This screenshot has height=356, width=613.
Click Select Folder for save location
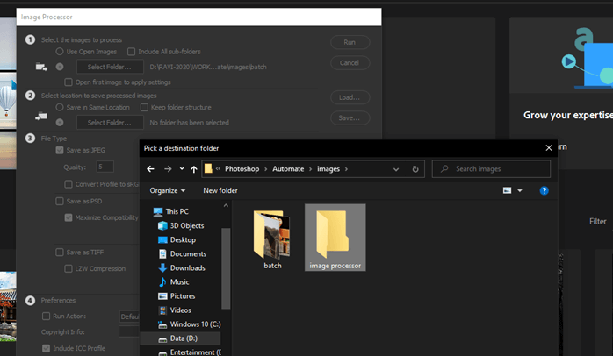(x=110, y=123)
